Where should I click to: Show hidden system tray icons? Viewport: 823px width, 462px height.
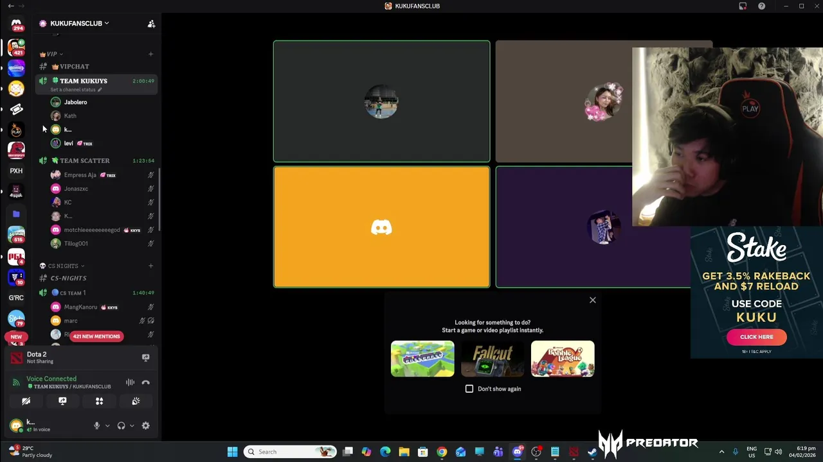(x=721, y=452)
